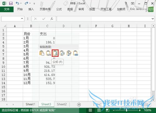Select the 414.69 cell
The width and height of the screenshot is (156, 113).
tap(47, 75)
